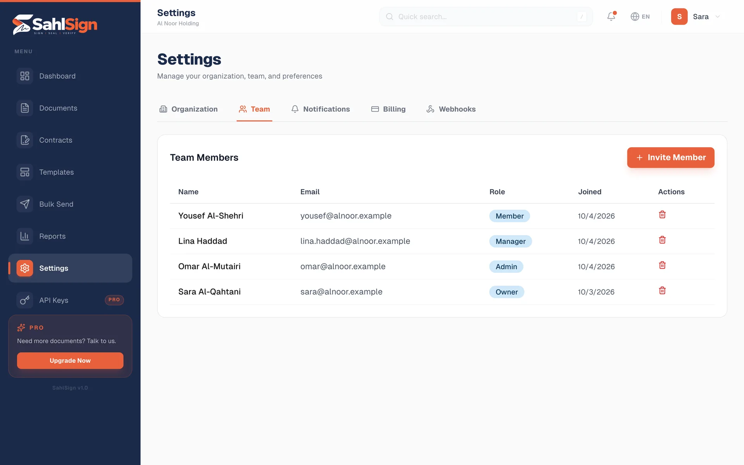The image size is (744, 465).
Task: Click email yousef@alnoor.example
Action: pyautogui.click(x=346, y=216)
